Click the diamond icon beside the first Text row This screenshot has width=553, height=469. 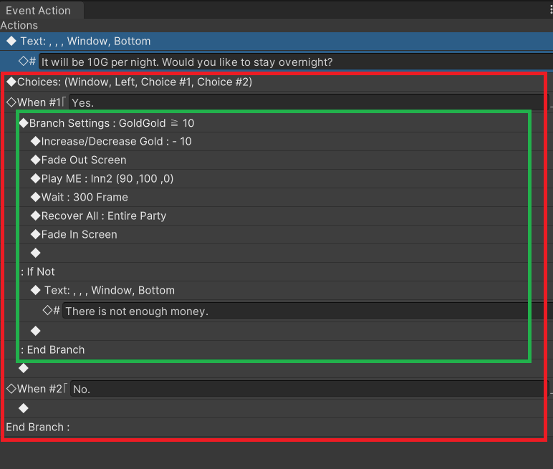pos(11,41)
